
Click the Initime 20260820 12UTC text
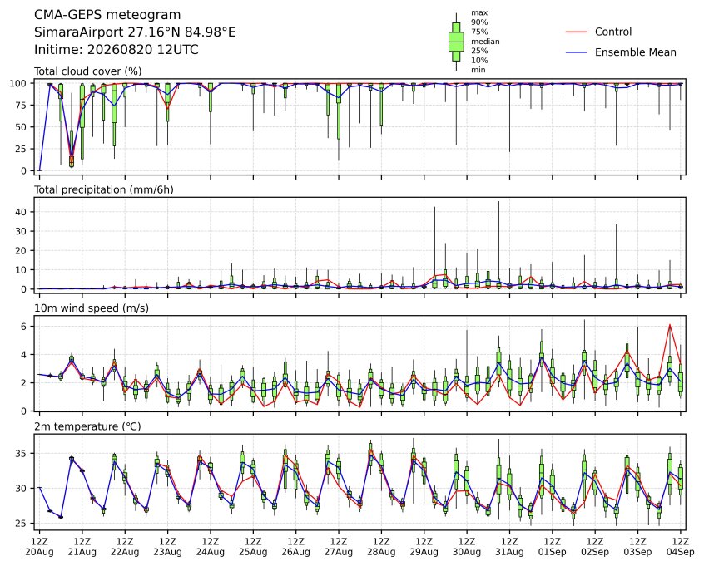pyautogui.click(x=117, y=49)
